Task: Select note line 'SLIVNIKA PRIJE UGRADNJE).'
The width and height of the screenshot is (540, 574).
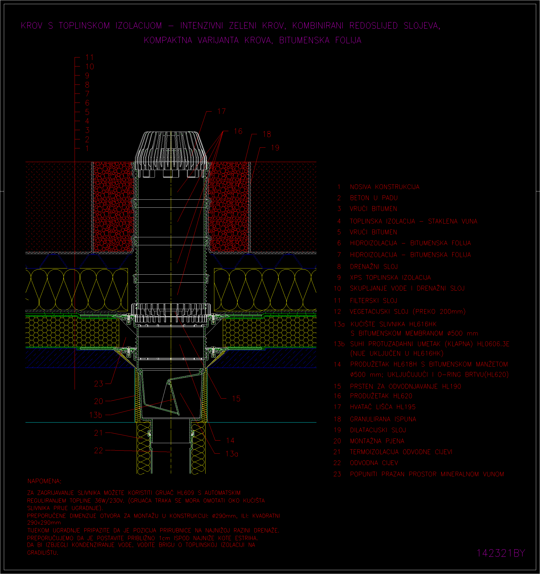Action: click(x=65, y=508)
